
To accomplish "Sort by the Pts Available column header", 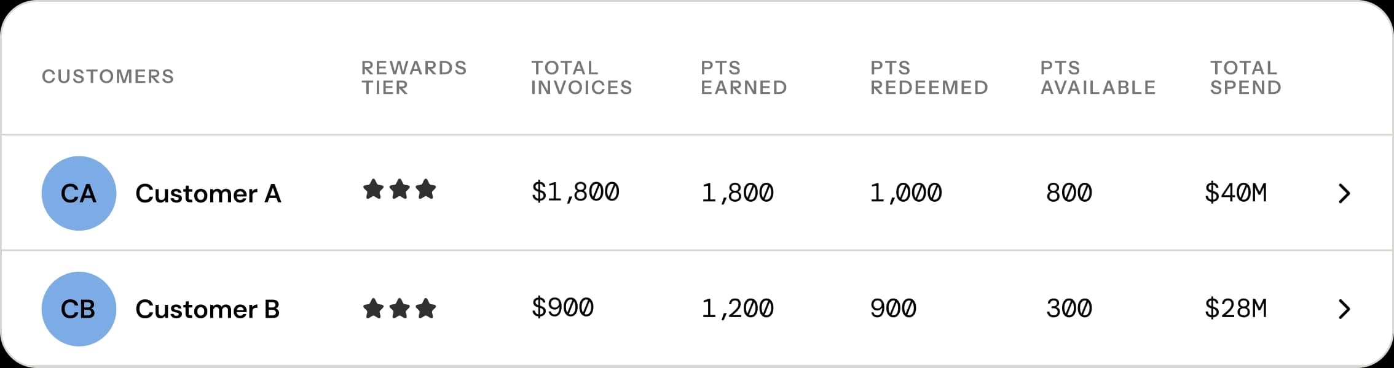I will click(x=1098, y=77).
